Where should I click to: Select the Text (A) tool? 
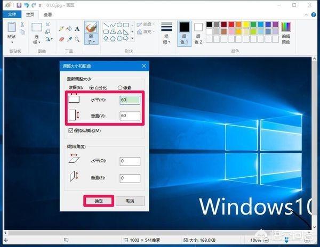[78, 28]
